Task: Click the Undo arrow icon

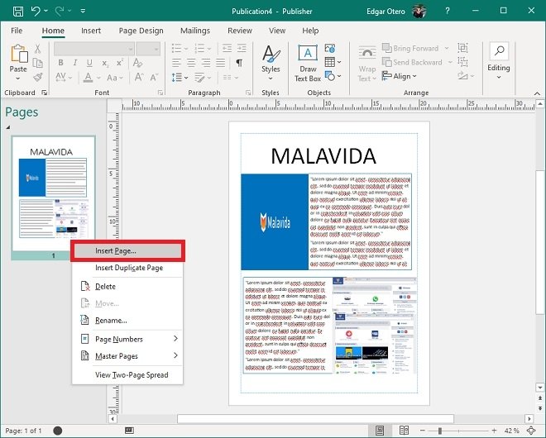Action: click(x=36, y=11)
